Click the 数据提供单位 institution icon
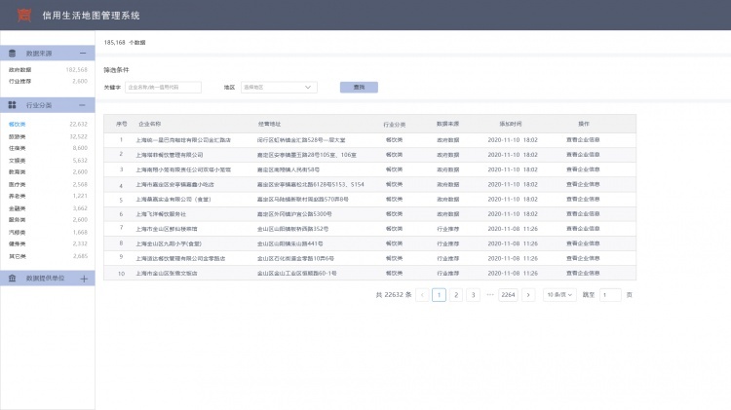731x410 pixels. [13, 279]
